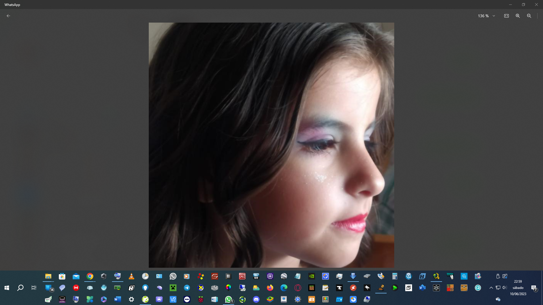Open Windows Settings gear icon
Image resolution: width=543 pixels, height=305 pixels.
(132, 299)
